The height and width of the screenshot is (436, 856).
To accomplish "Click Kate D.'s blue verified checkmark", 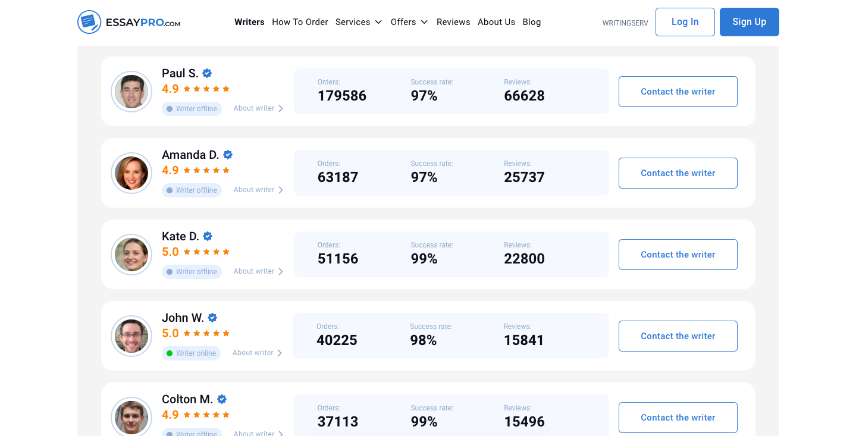I will [x=208, y=236].
